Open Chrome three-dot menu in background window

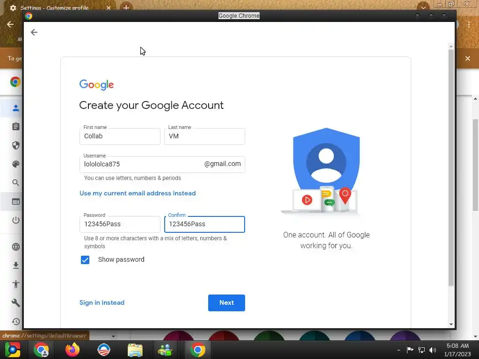coord(469,24)
